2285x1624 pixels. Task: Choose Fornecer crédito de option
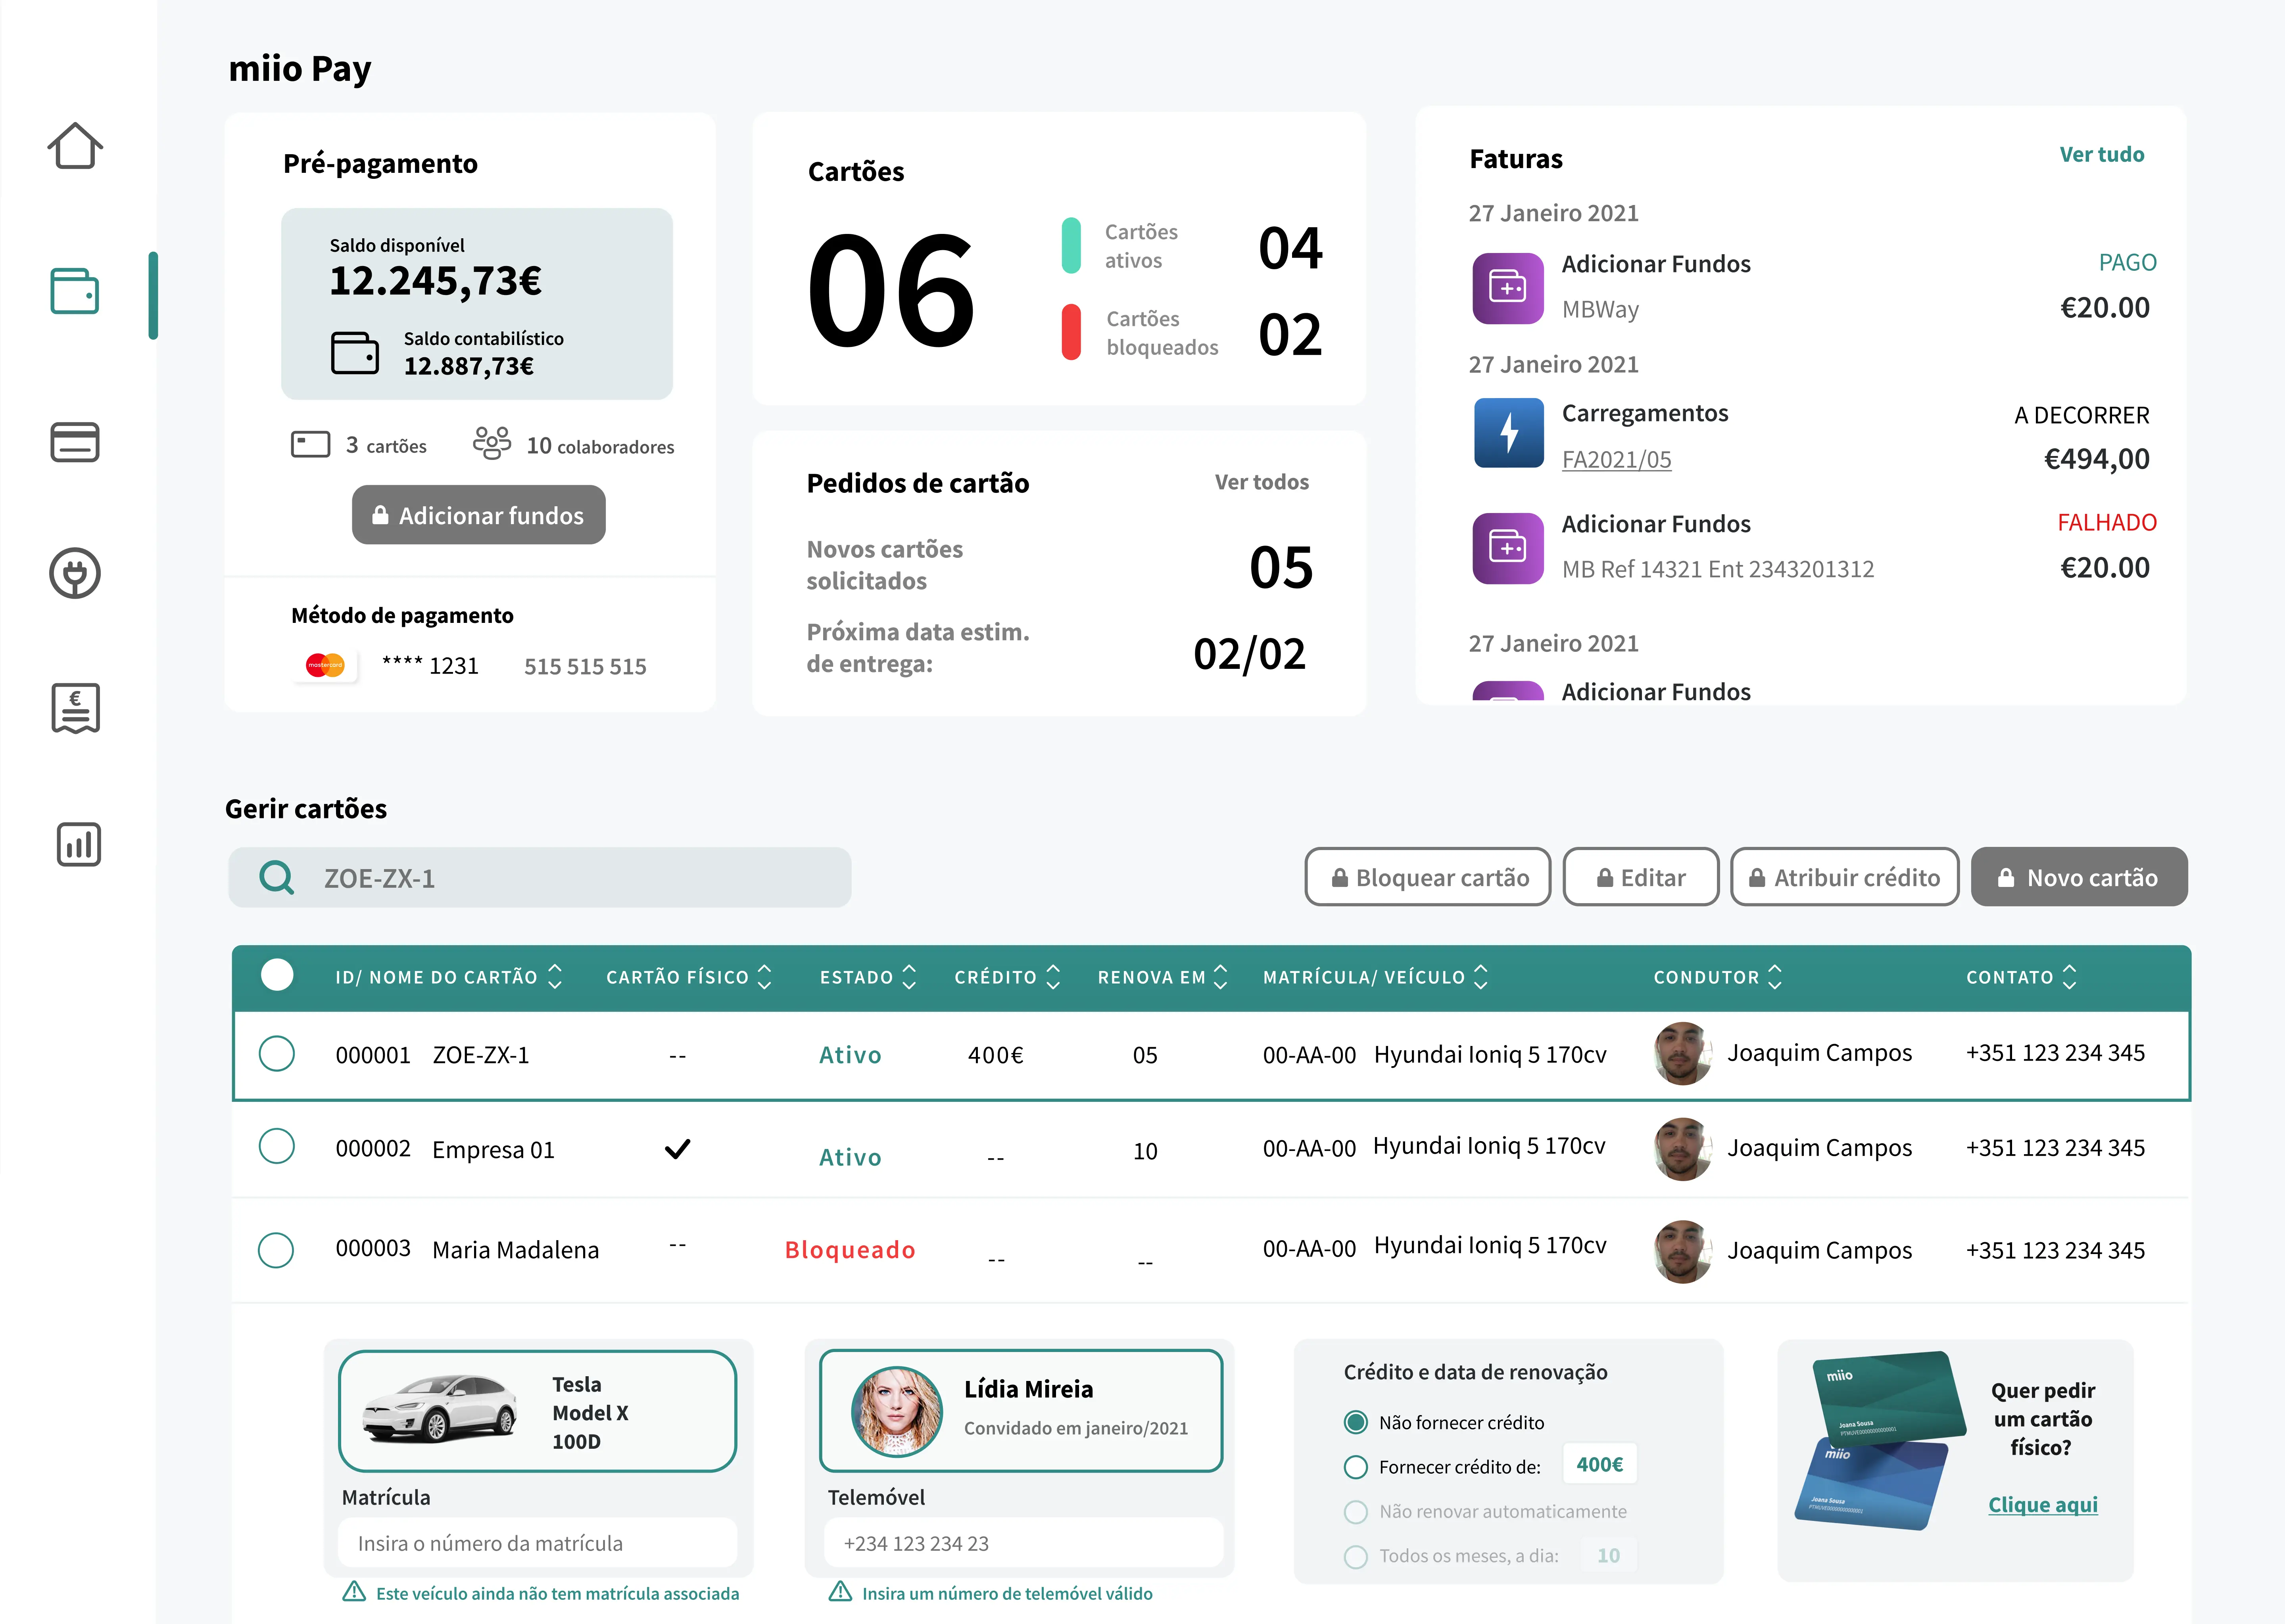point(1356,1467)
